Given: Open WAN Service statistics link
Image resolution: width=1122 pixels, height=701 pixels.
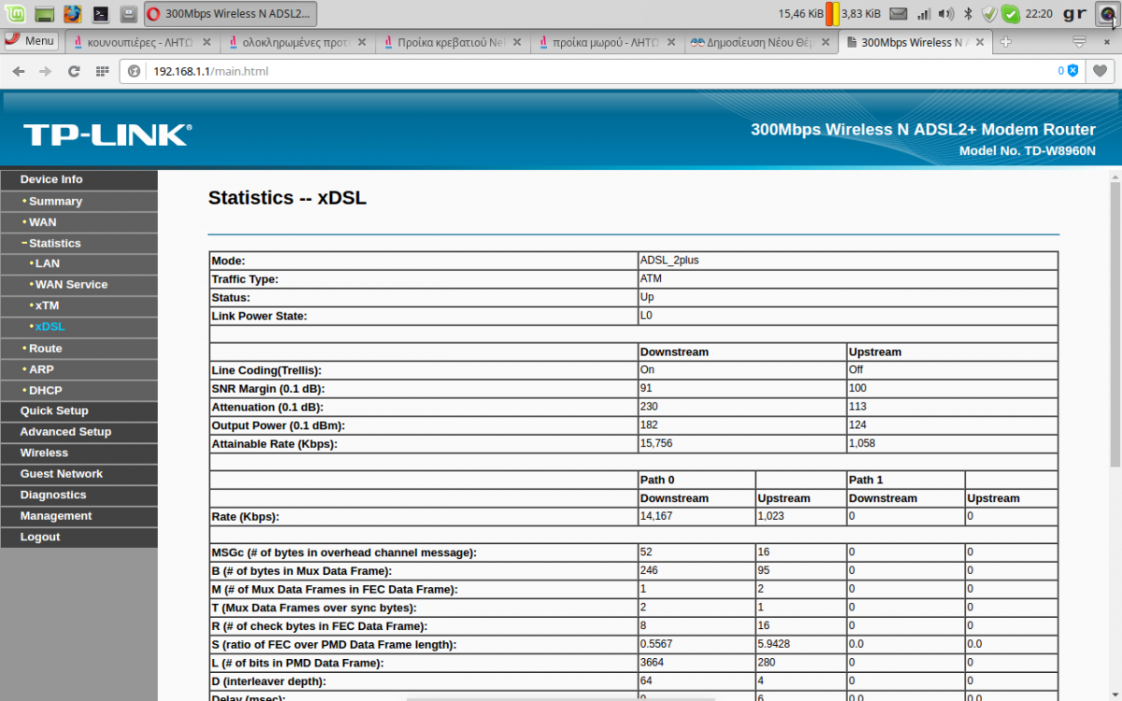Looking at the screenshot, I should (x=71, y=284).
